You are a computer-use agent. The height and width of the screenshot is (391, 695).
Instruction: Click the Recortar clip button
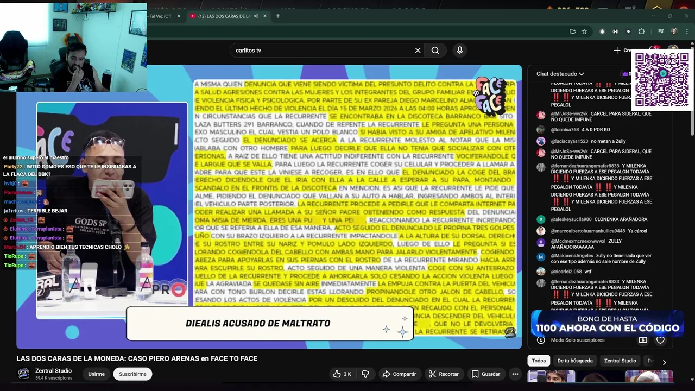coord(444,374)
